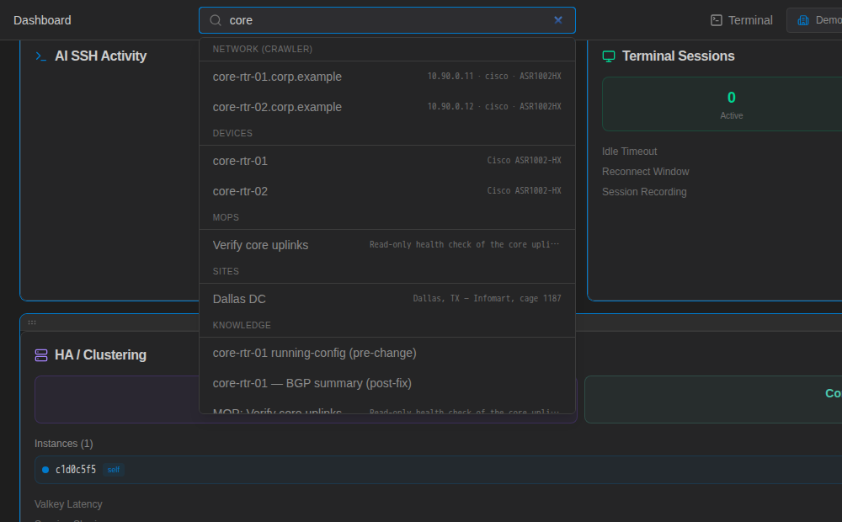Click the blue status dot of c1d0c5f5
This screenshot has height=522, width=842.
(x=45, y=470)
